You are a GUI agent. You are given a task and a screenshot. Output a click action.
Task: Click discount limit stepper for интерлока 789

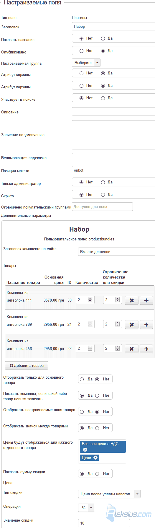(x=118, y=324)
